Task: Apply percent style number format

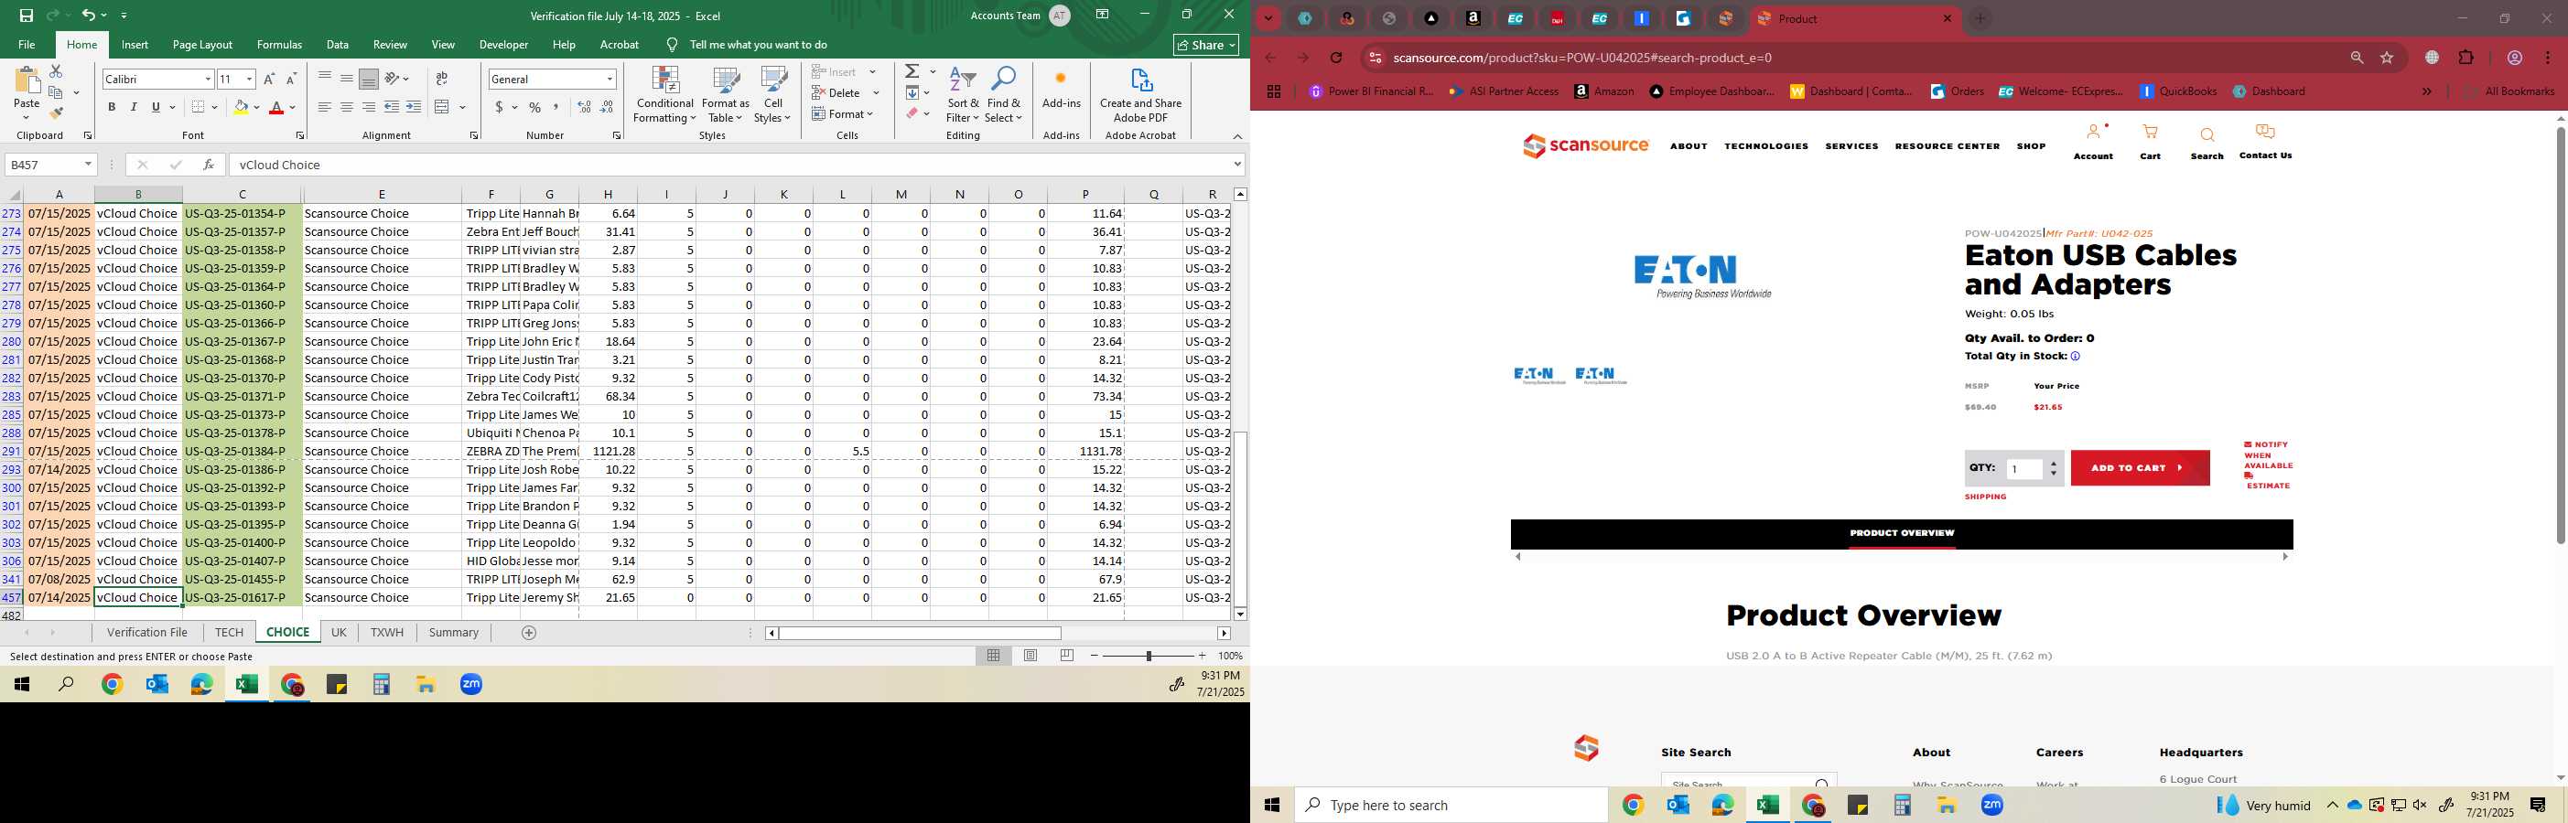Action: tap(535, 108)
